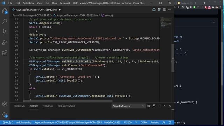
Task: Select COM4 serial port in status bar
Action: (x=144, y=122)
